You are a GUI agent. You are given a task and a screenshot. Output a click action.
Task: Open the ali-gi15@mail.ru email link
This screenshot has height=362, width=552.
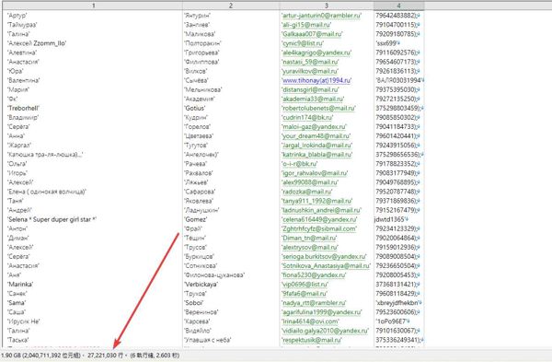[306, 25]
